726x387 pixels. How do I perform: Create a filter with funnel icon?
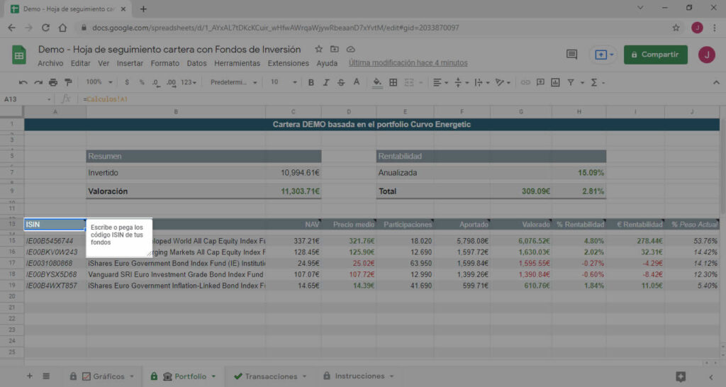(571, 82)
